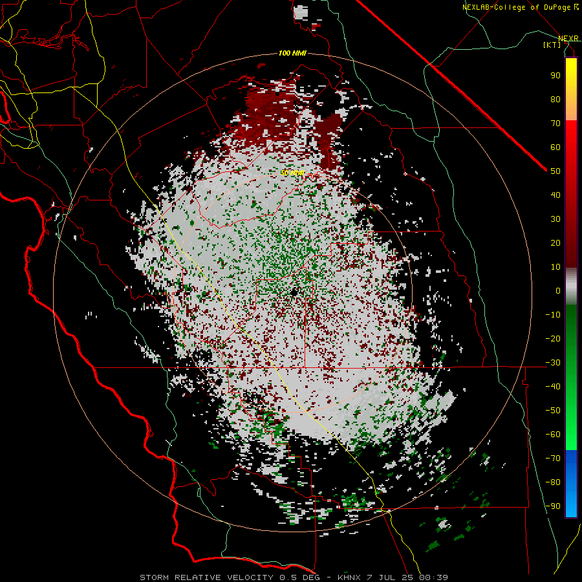
Task: Click the positive 70 legend value
Action: (555, 124)
